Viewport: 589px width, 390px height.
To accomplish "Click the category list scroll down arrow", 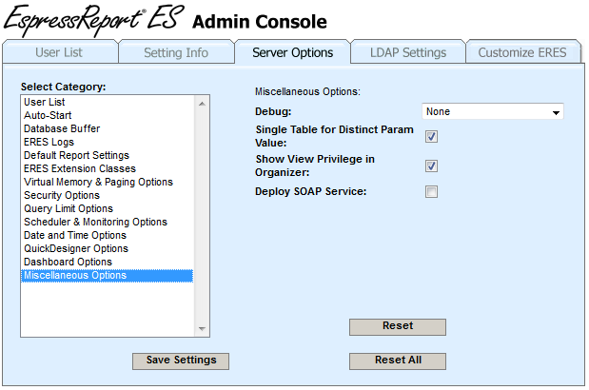I will (202, 329).
